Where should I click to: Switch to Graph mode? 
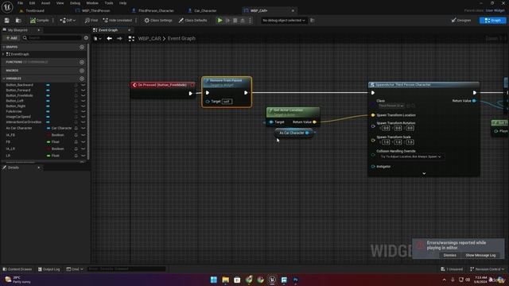[492, 21]
